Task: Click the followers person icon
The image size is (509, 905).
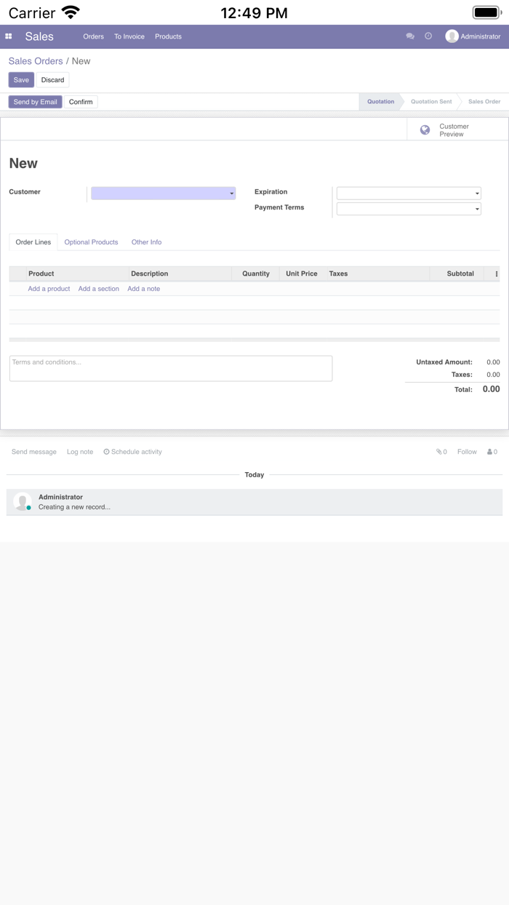Action: [x=490, y=452]
